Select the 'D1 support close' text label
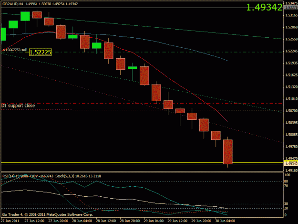The width and height of the screenshot is (298, 224). (18, 106)
